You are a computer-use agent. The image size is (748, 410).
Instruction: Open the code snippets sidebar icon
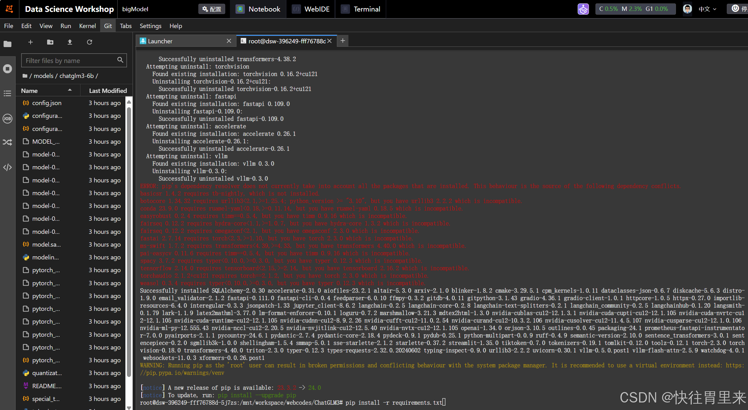pyautogui.click(x=7, y=167)
